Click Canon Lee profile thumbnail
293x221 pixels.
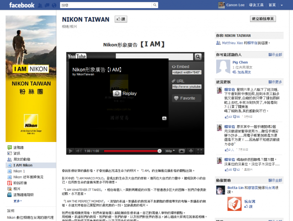pos(222,5)
